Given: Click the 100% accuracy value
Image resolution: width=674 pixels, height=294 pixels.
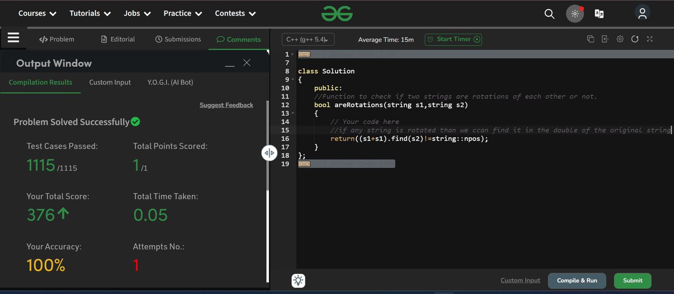Looking at the screenshot, I should [x=46, y=265].
